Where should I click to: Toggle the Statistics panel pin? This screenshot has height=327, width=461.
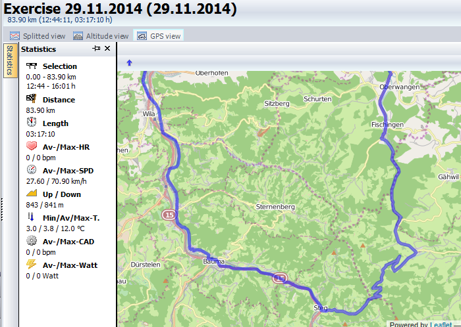click(x=96, y=49)
